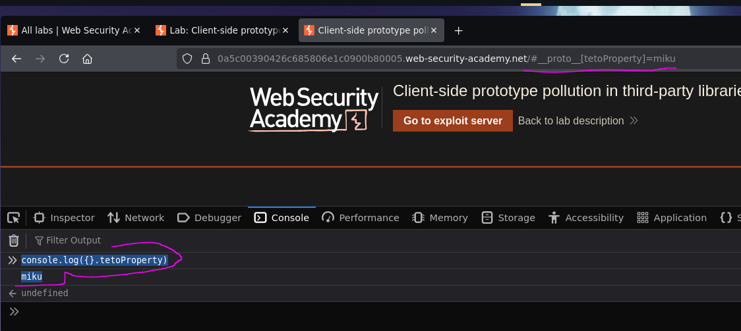Open the Accessibility panel
Image resolution: width=741 pixels, height=331 pixels.
point(586,218)
